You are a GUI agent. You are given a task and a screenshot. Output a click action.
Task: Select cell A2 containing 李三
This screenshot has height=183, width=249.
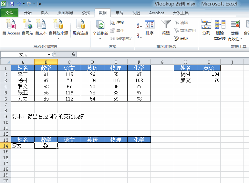23,74
